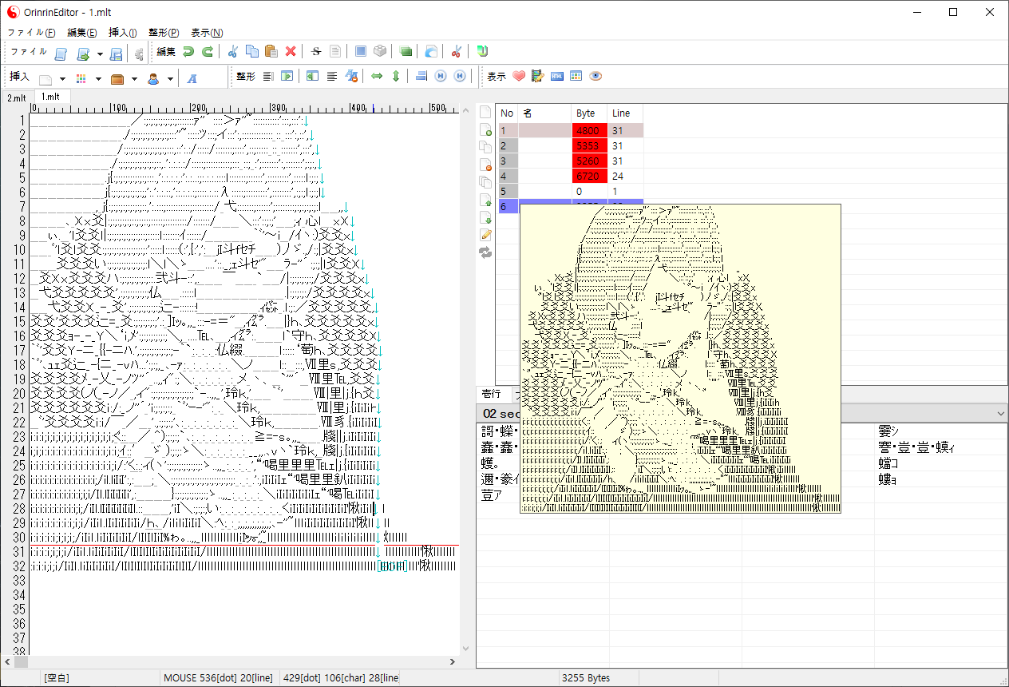Toggle the eye preview icon

(596, 77)
